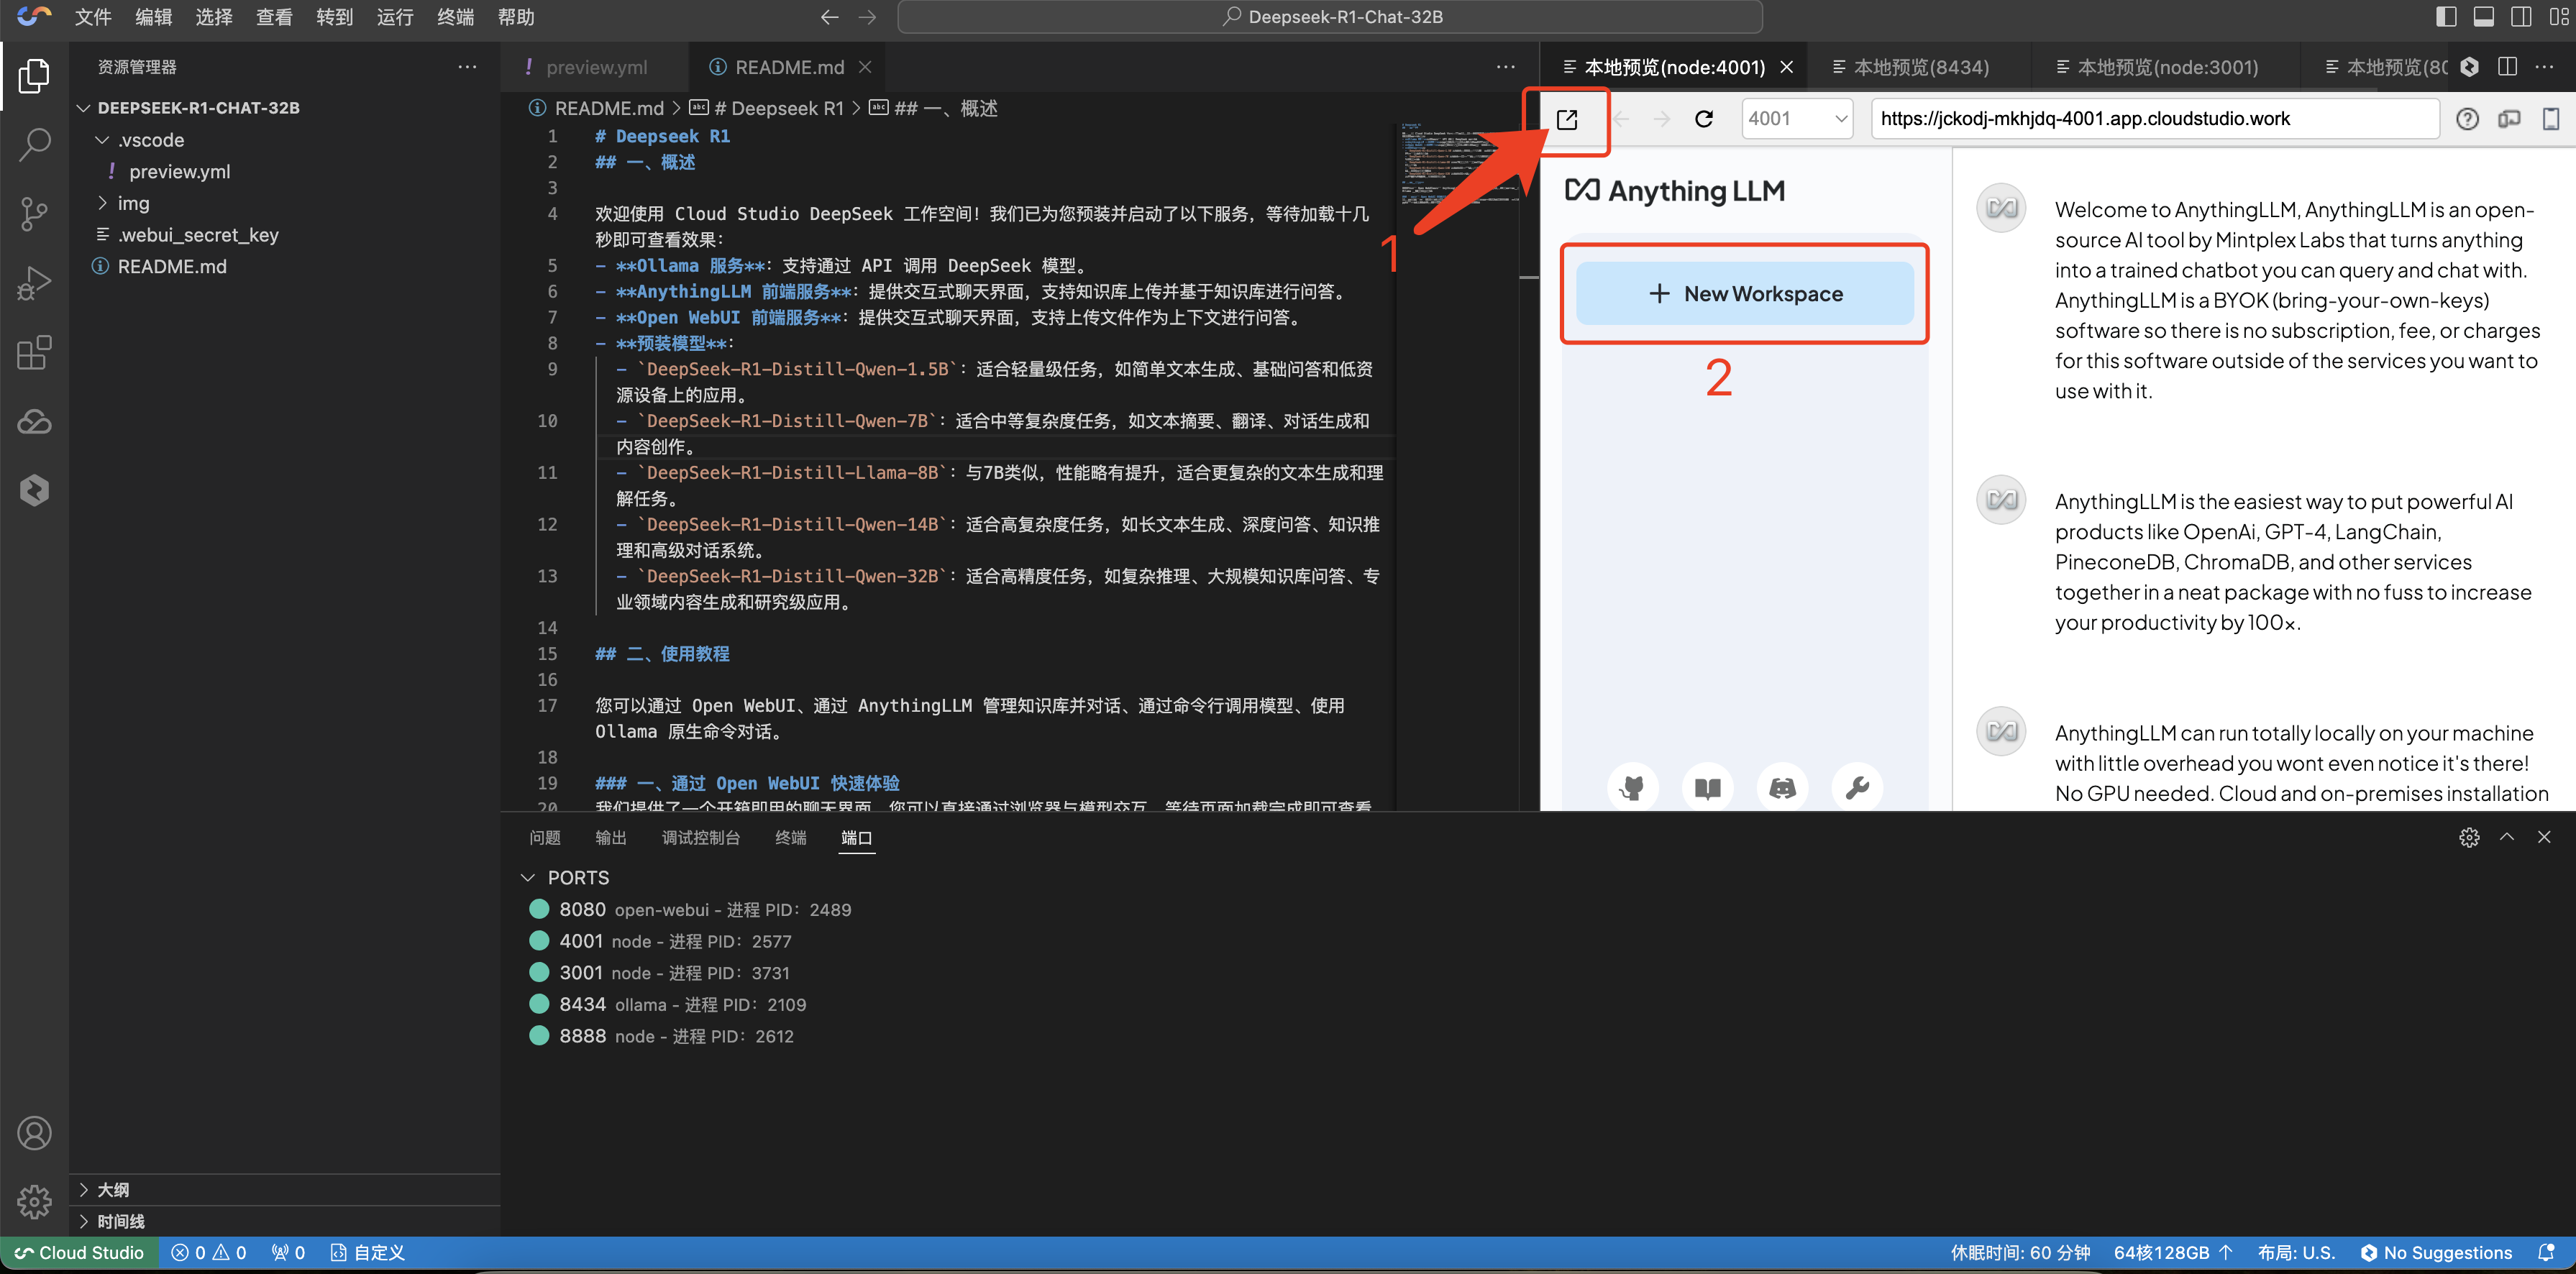Toggle the secondary side bar layout

(2521, 17)
